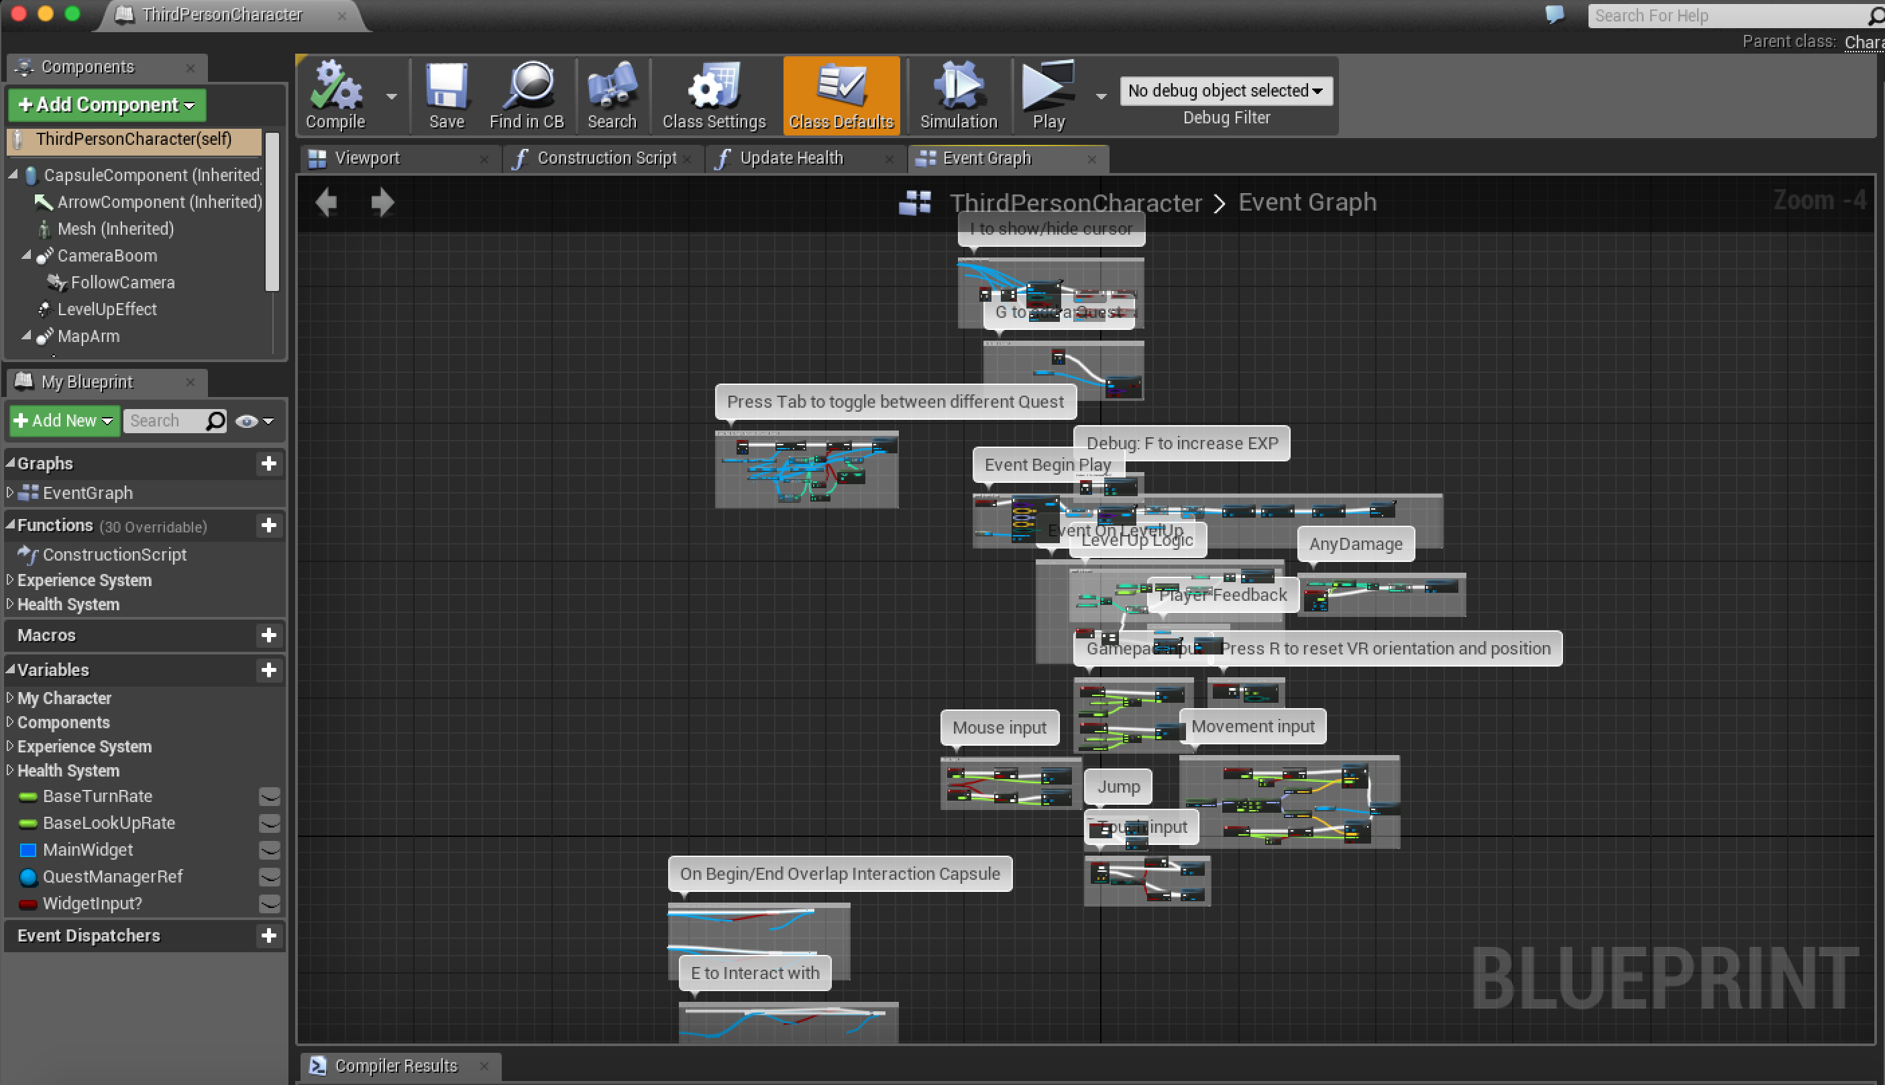Toggle visibility eye for MainWidget variable
Image resolution: width=1885 pixels, height=1085 pixels.
click(x=269, y=850)
